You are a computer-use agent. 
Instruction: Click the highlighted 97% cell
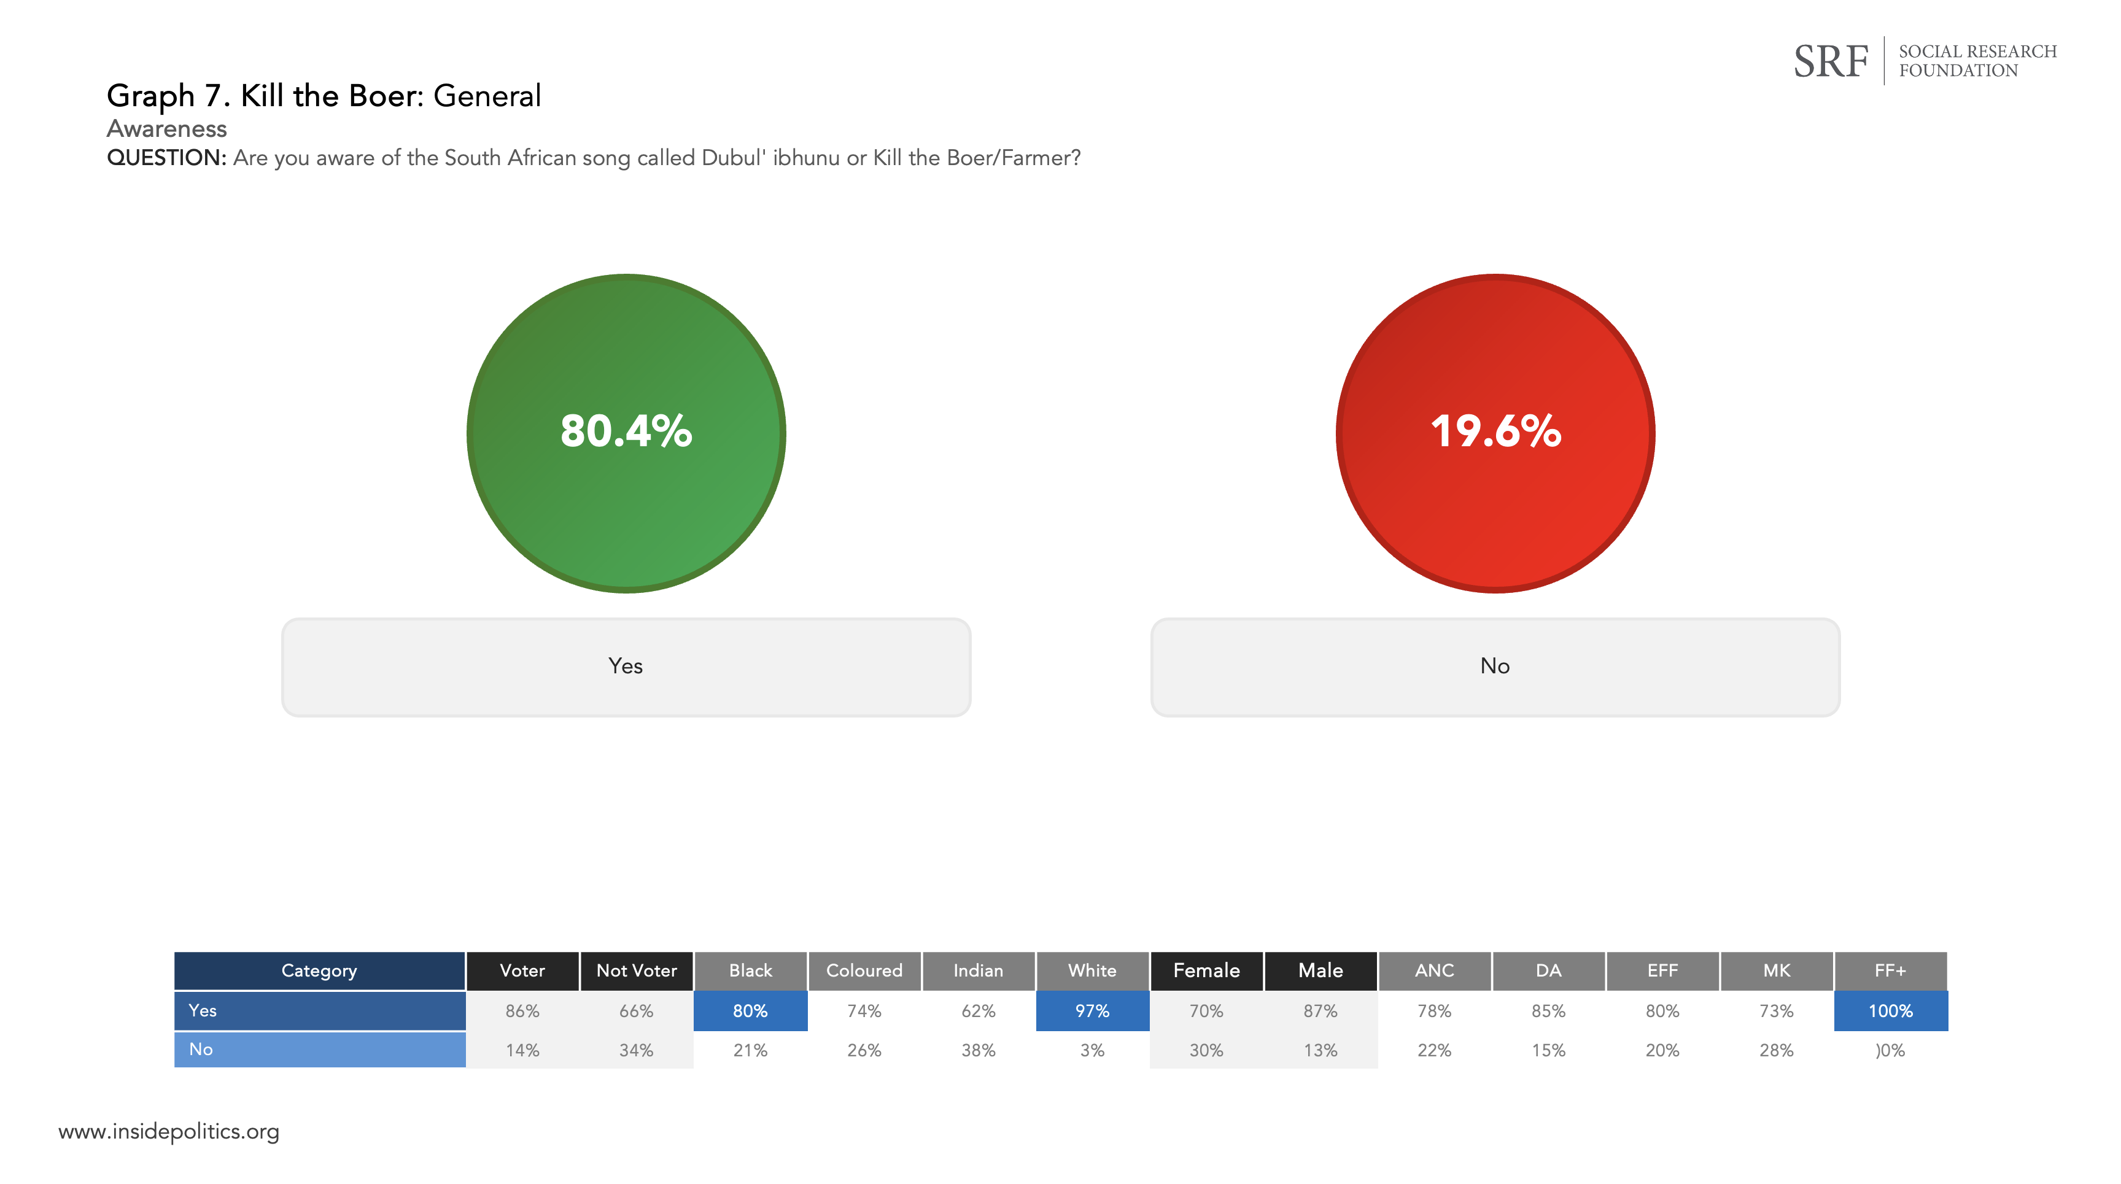tap(1092, 1011)
